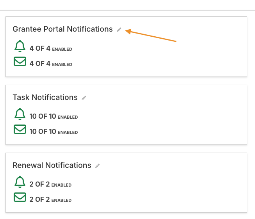Select the bell icon under Renewal Notifications

(x=20, y=182)
